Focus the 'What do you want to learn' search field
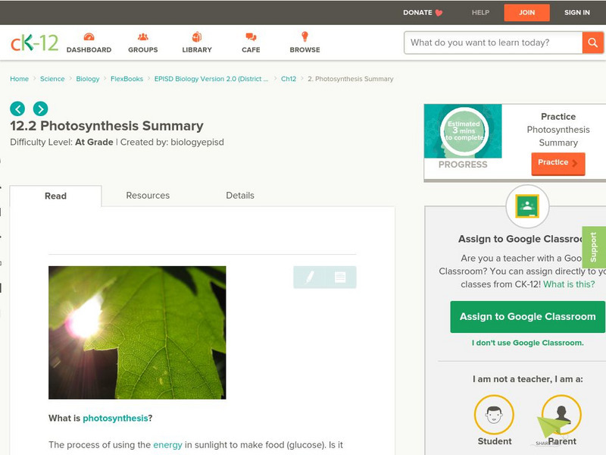The height and width of the screenshot is (455, 606). [493, 42]
